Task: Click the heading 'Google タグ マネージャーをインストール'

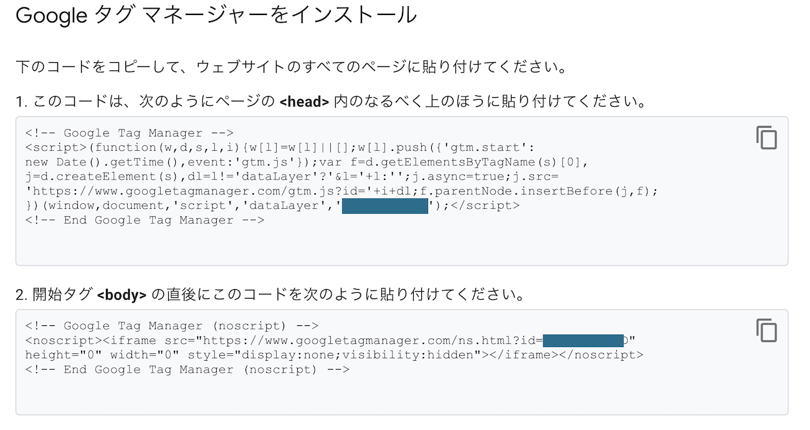Action: pos(216,15)
